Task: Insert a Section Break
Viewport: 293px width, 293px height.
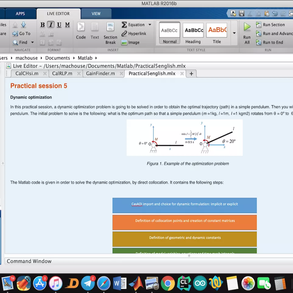Action: [x=110, y=33]
